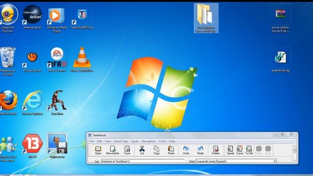Select the Mozilla Firefox desktop icon
Viewport: 313px width, 176px height.
(x=8, y=103)
